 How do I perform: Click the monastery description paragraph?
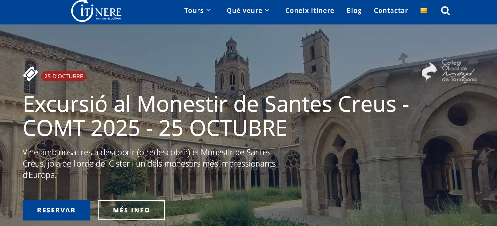click(x=149, y=164)
